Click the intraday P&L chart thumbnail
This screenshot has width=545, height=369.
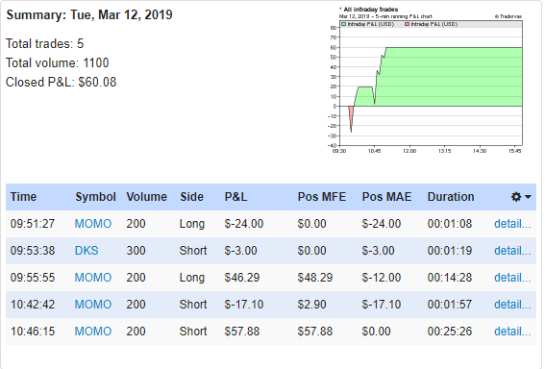(x=426, y=80)
